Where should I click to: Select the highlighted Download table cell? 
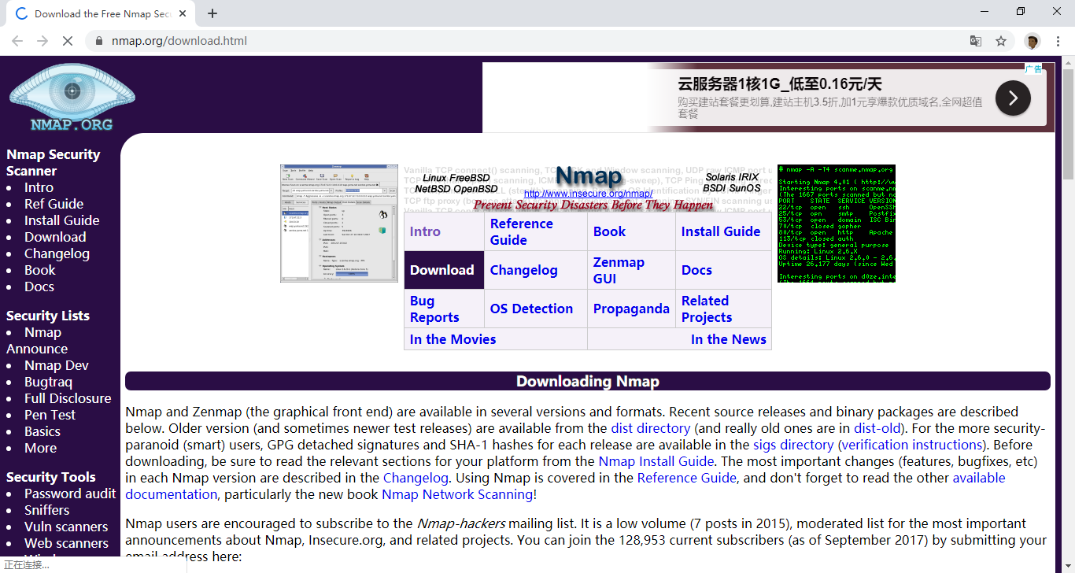pos(444,270)
